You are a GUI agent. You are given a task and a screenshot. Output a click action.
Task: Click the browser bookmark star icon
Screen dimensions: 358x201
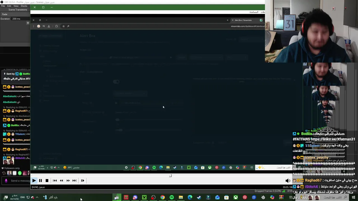coord(63,26)
